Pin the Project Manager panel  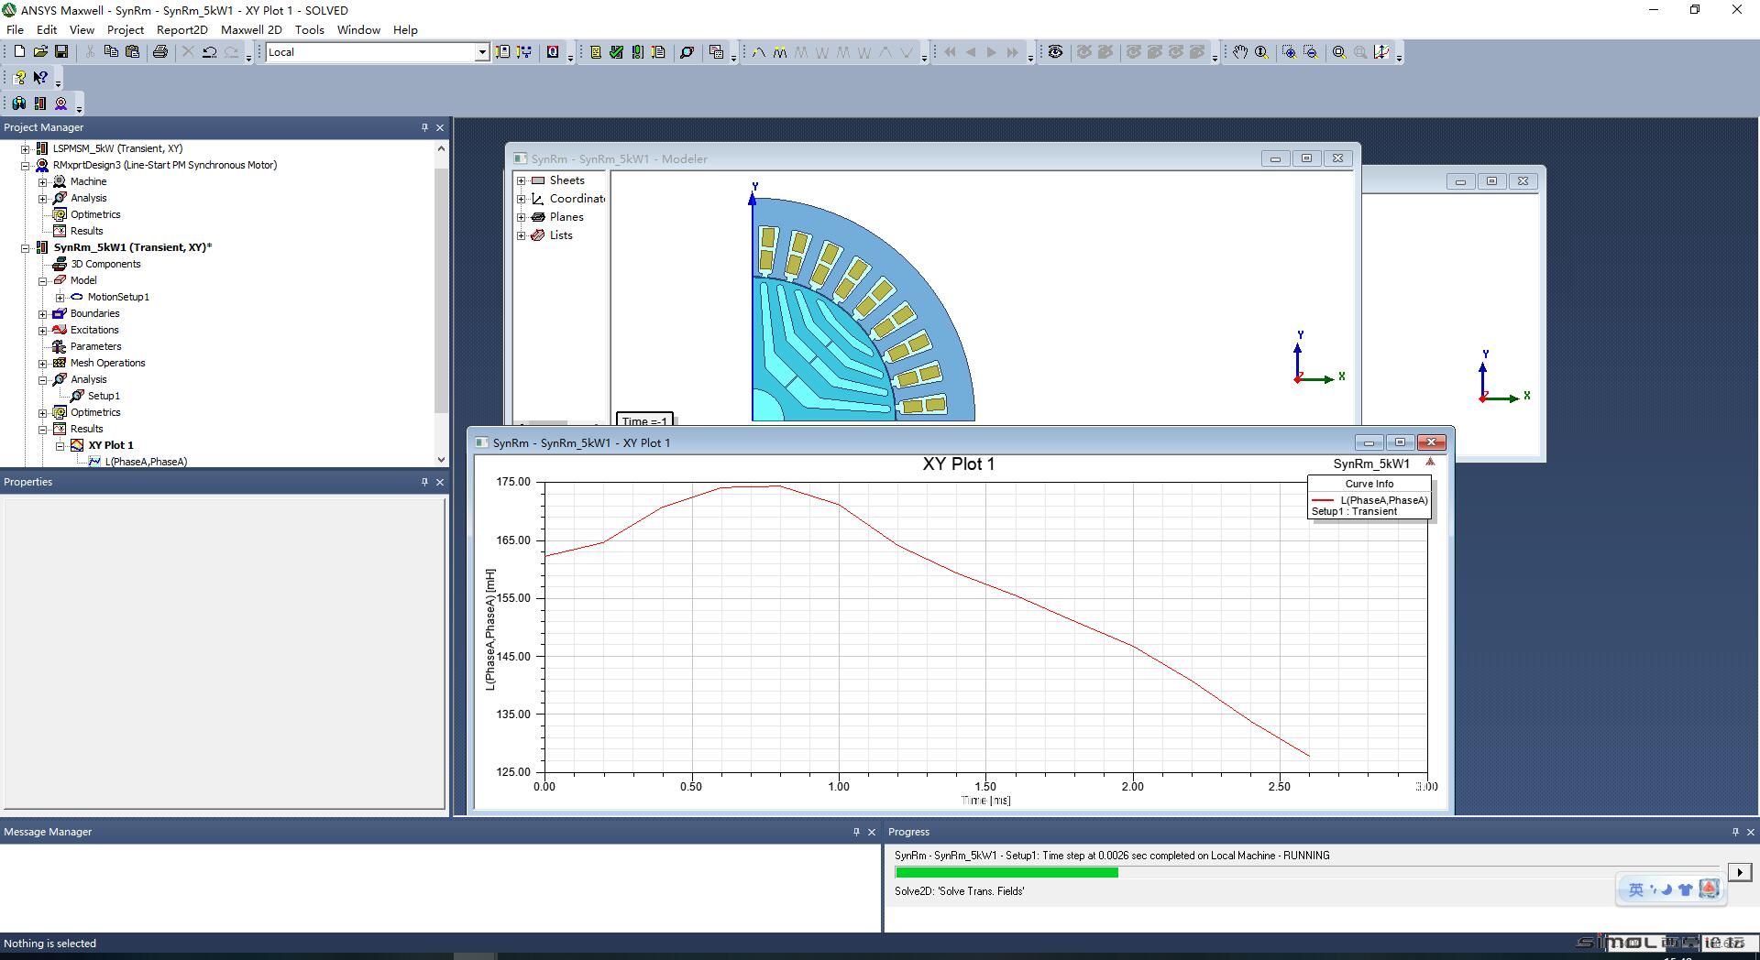[x=424, y=127]
